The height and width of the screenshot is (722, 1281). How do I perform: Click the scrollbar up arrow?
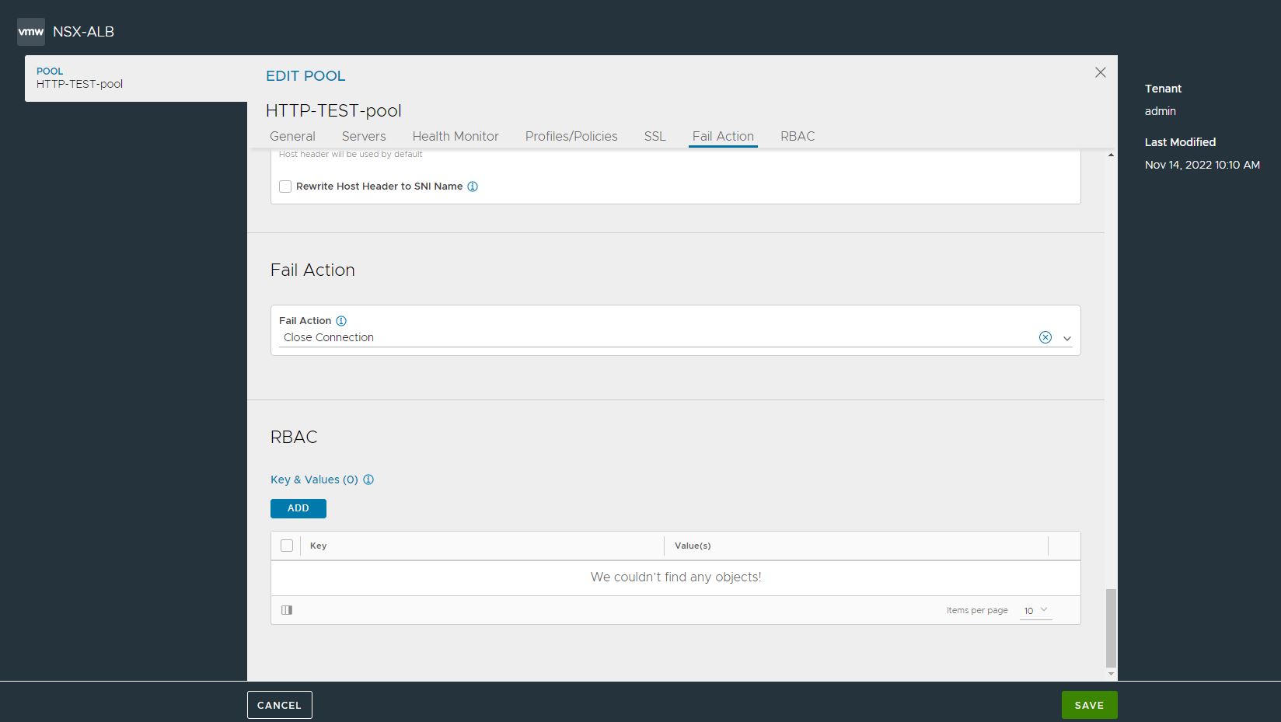1111,155
